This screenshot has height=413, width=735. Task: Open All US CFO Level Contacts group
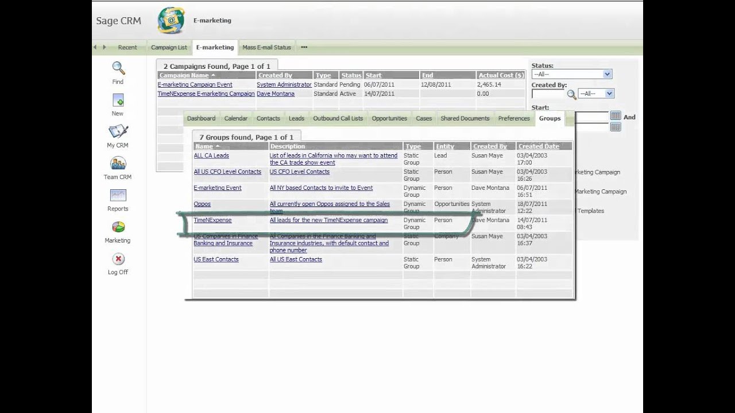pyautogui.click(x=227, y=172)
